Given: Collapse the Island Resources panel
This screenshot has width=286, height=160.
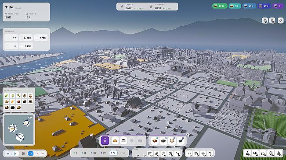Looking at the screenshot, I should tap(33, 90).
